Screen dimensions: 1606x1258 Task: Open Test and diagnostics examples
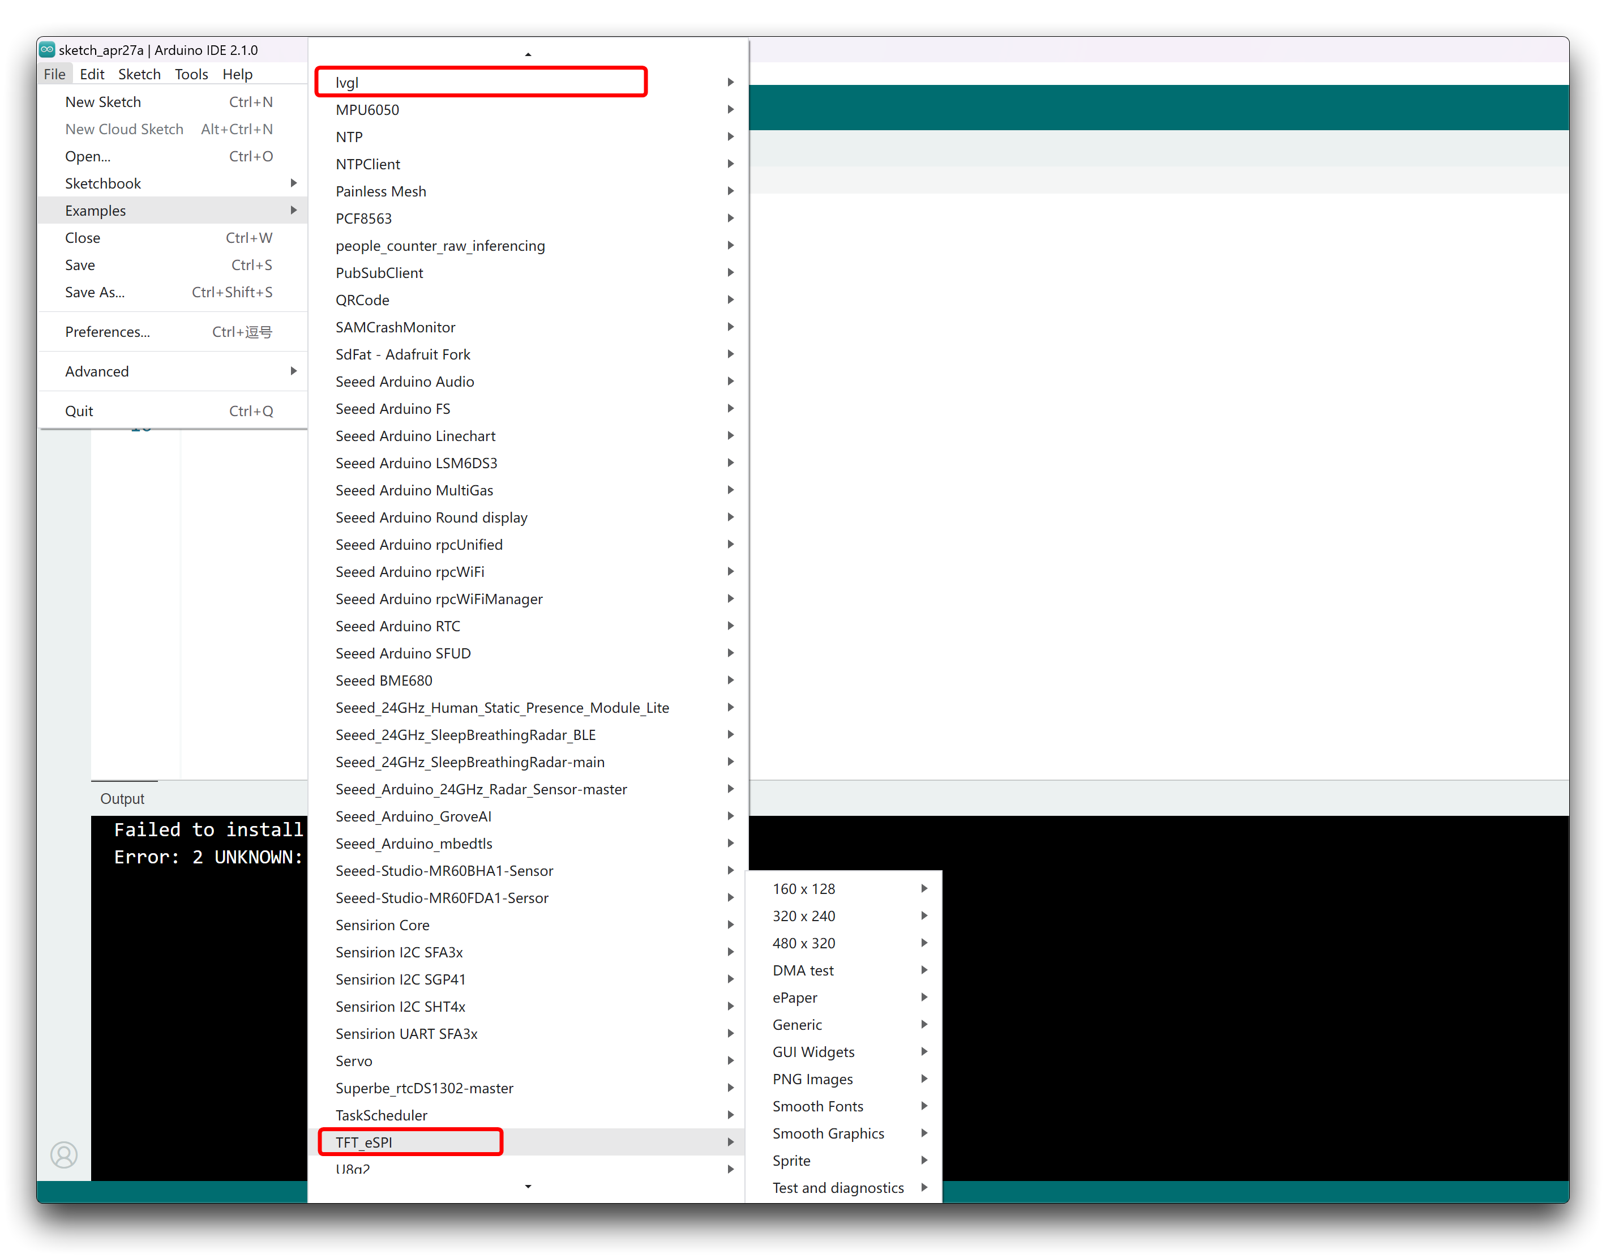[x=845, y=1188]
